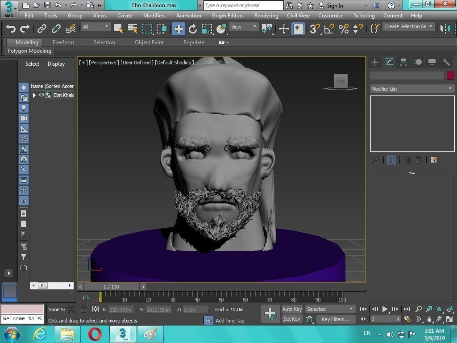The width and height of the screenshot is (457, 343).
Task: Toggle Auto Key mode
Action: tap(292, 309)
